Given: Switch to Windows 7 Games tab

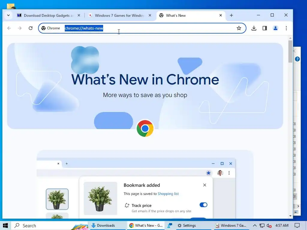Looking at the screenshot, I should click(120, 16).
